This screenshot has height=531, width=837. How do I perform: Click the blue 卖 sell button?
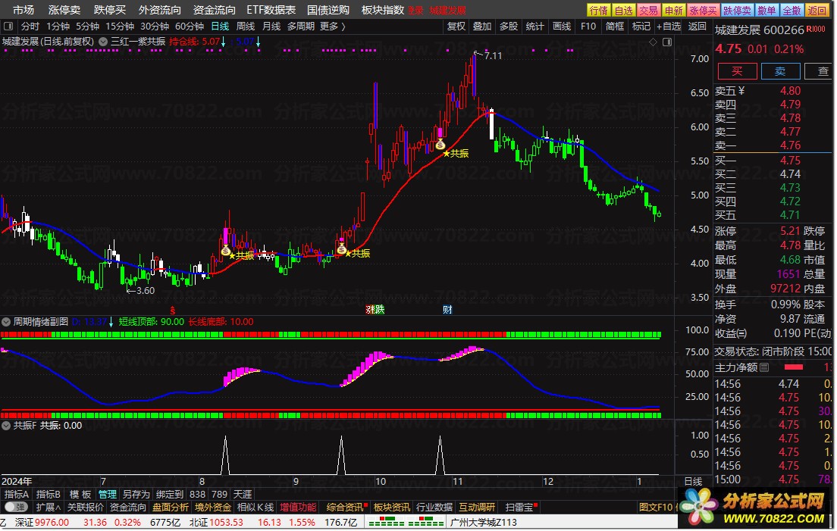pos(780,71)
